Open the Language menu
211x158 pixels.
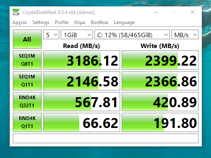pos(124,22)
